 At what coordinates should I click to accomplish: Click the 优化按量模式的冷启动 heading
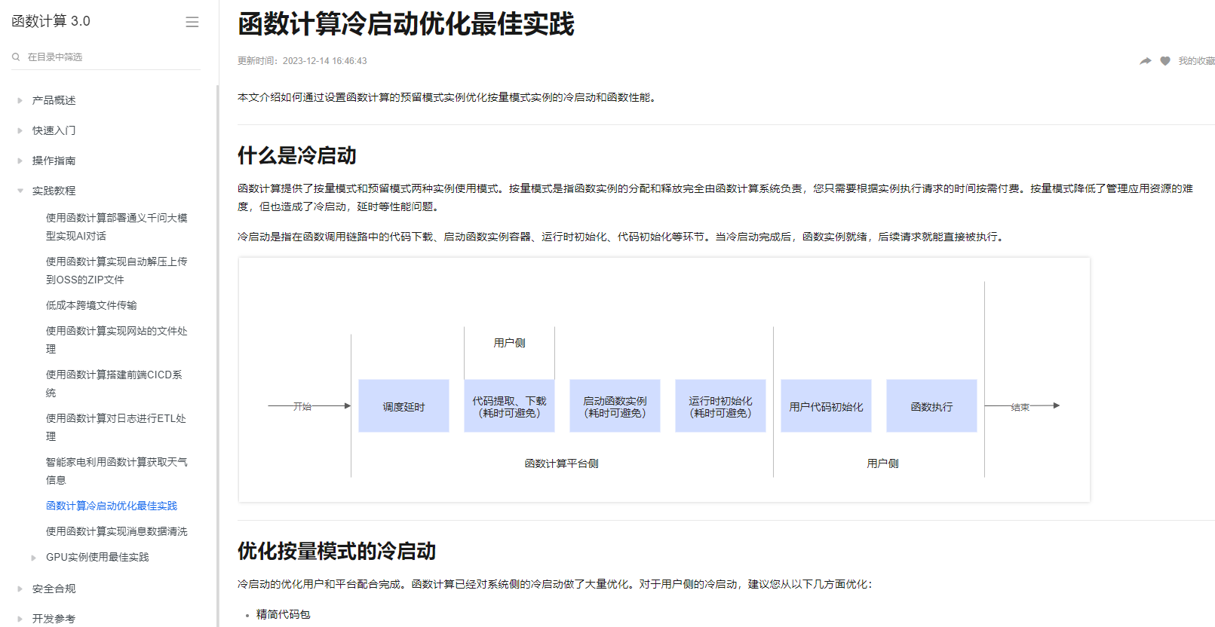tap(337, 552)
